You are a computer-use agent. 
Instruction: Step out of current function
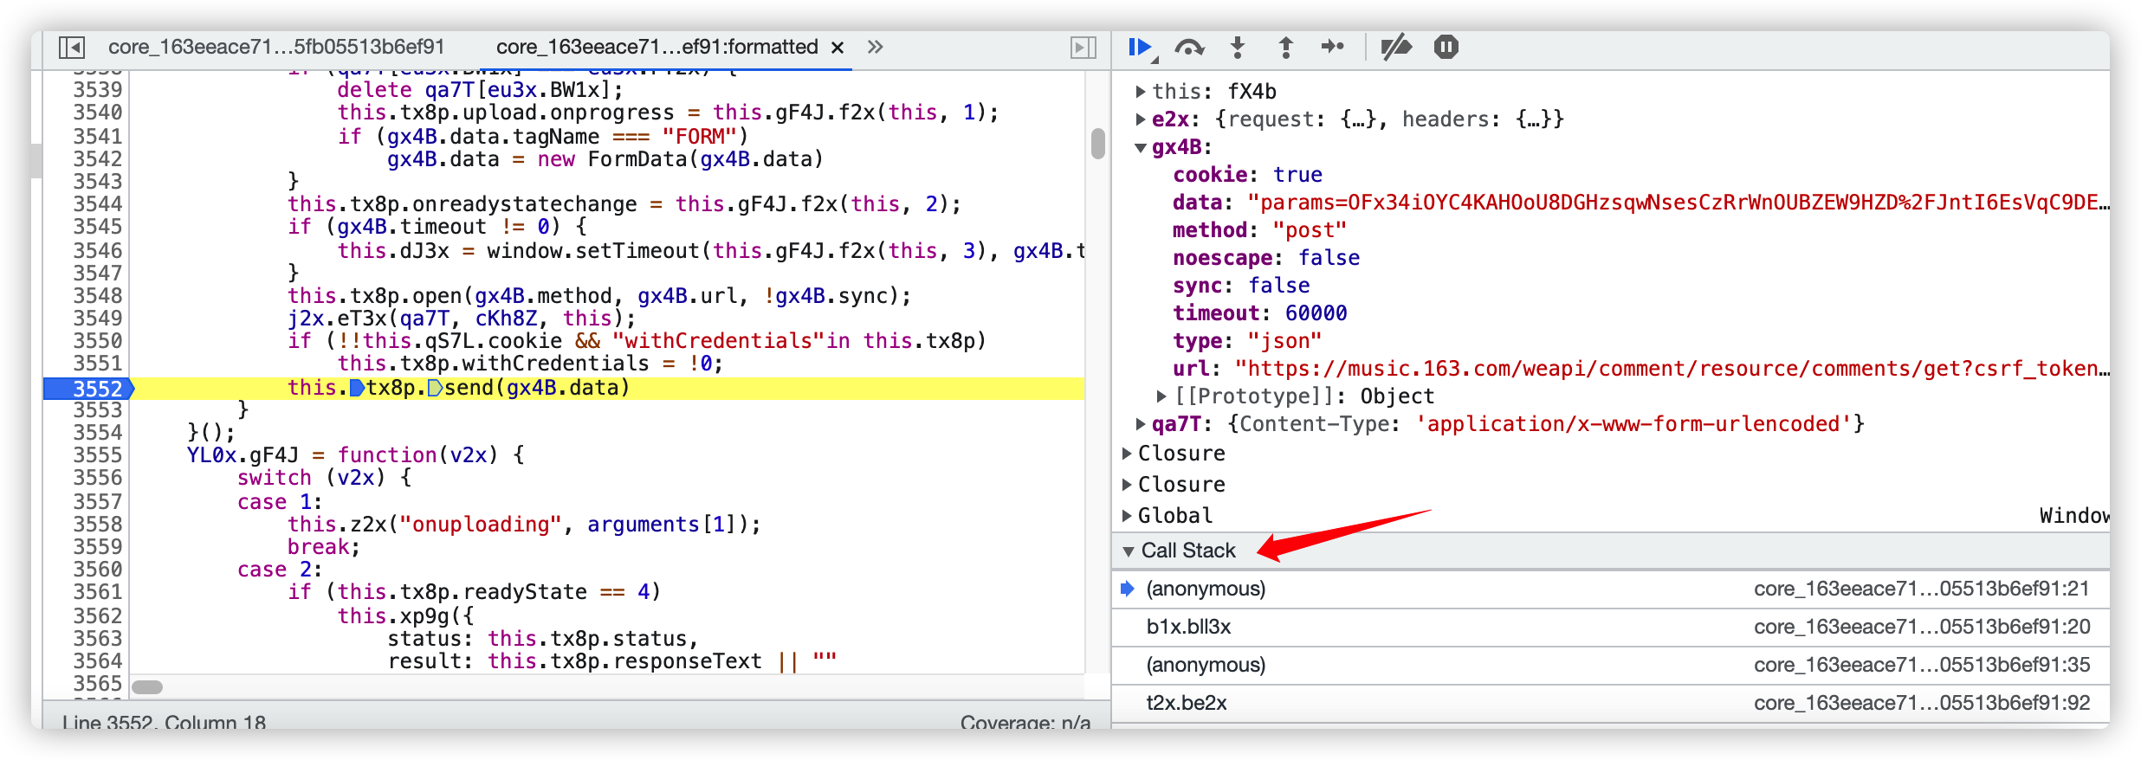coord(1286,48)
